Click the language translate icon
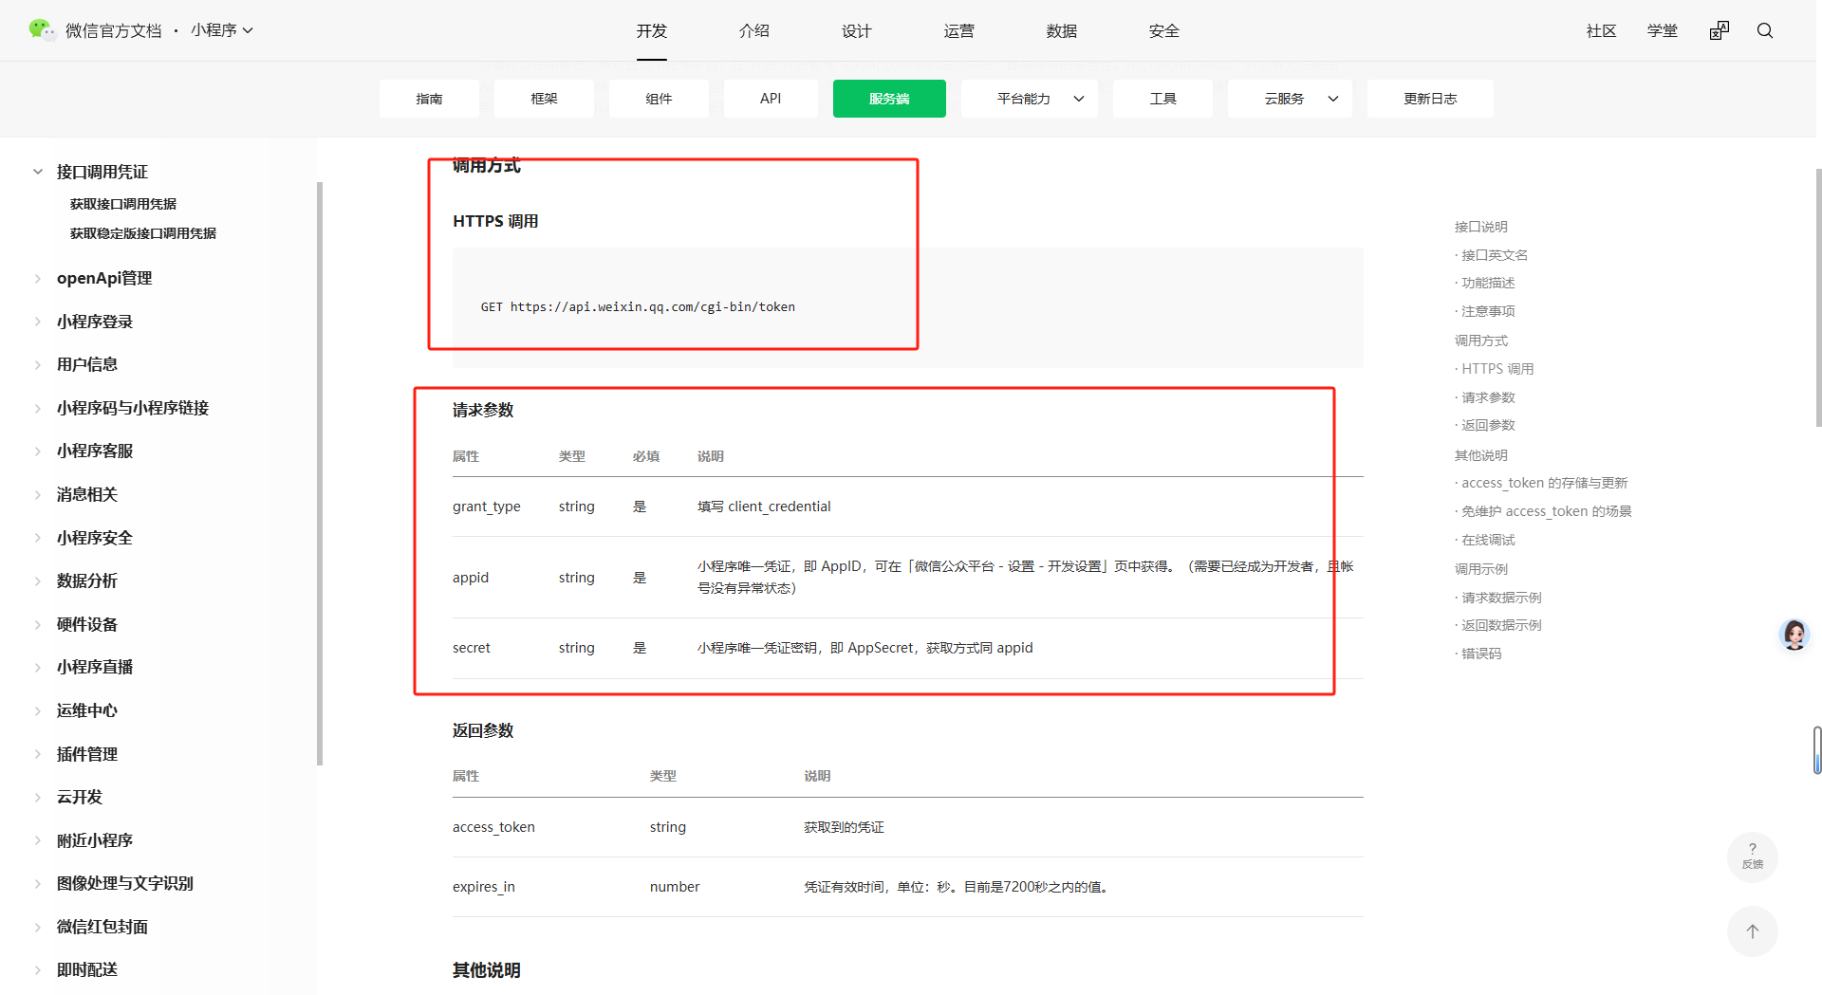The height and width of the screenshot is (995, 1822). point(1719,30)
